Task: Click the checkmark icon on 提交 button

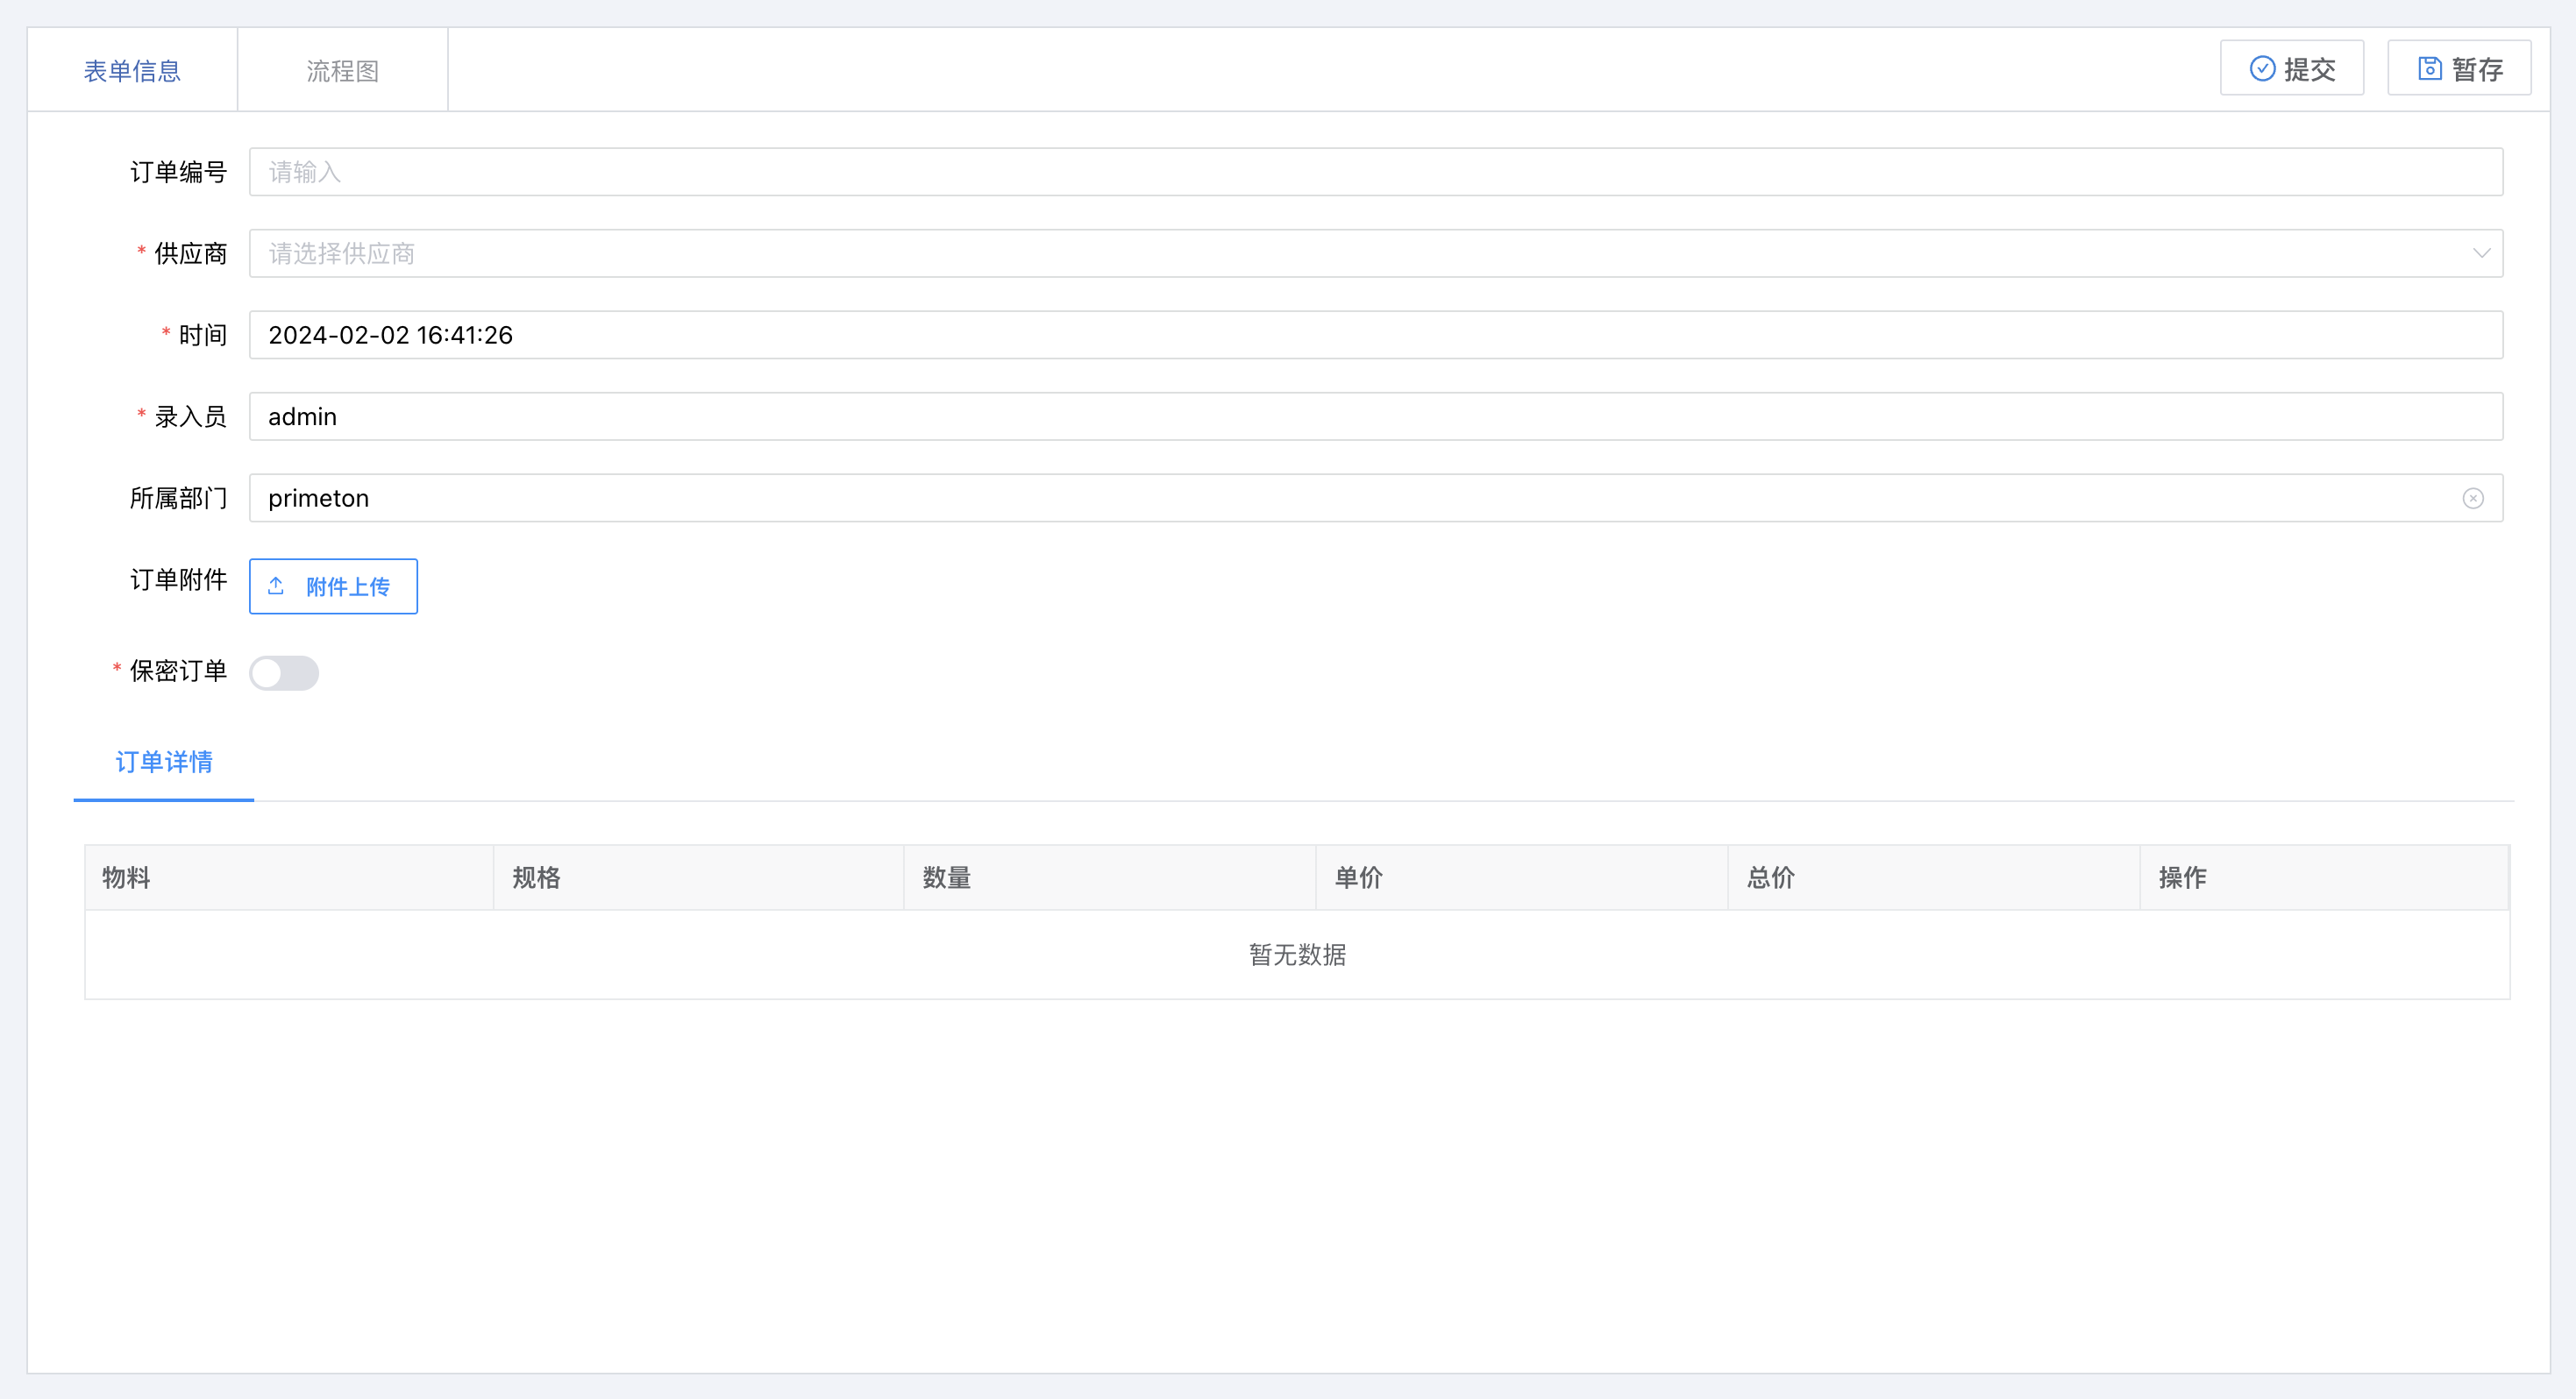Action: pos(2262,68)
